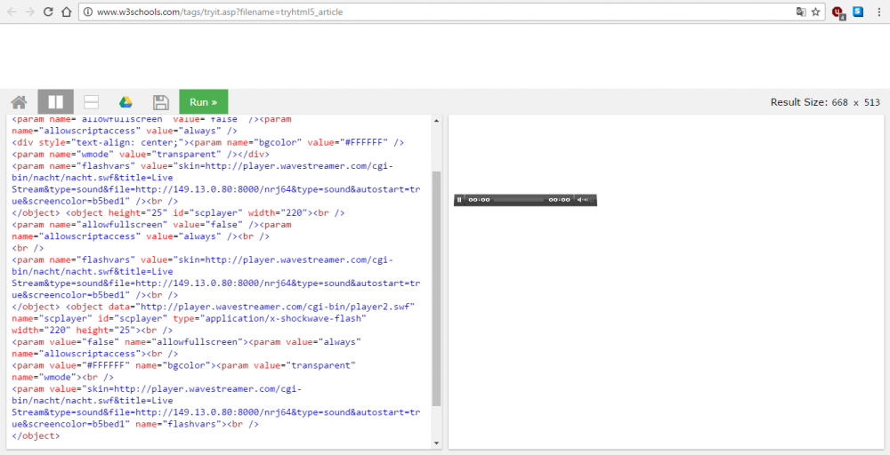Click editor scrollbar down arrow
Viewport: 890px width, 455px height.
(436, 443)
